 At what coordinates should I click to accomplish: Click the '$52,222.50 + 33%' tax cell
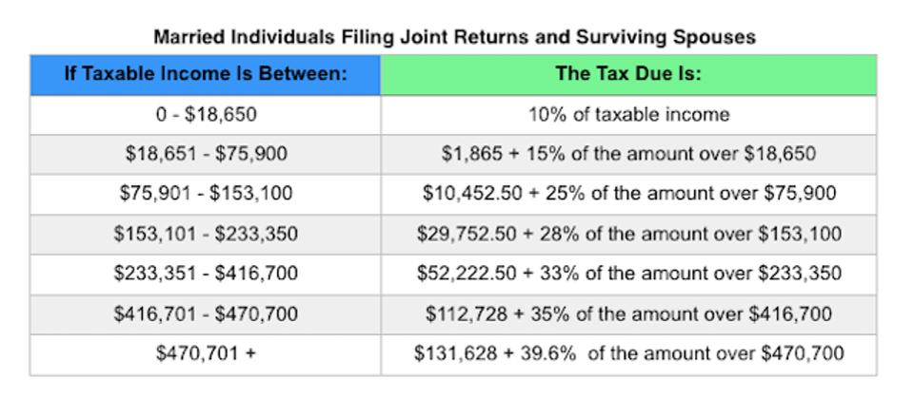tap(628, 274)
